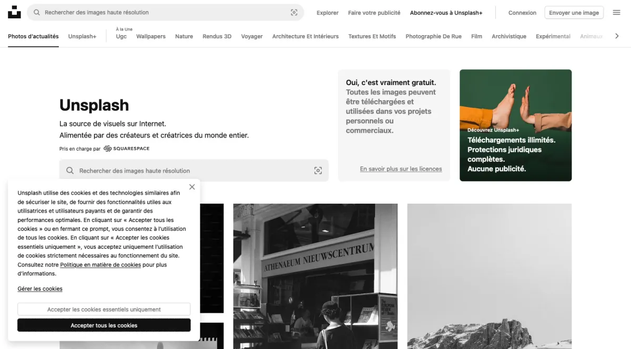631x349 pixels.
Task: Select the Photos d'actualités tab
Action: 33,36
